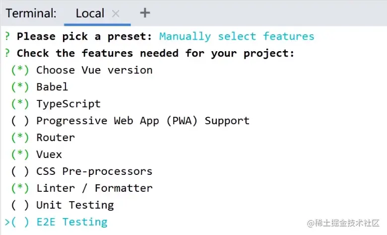The height and width of the screenshot is (235, 387).
Task: Open a new terminal session tab
Action: pos(145,13)
